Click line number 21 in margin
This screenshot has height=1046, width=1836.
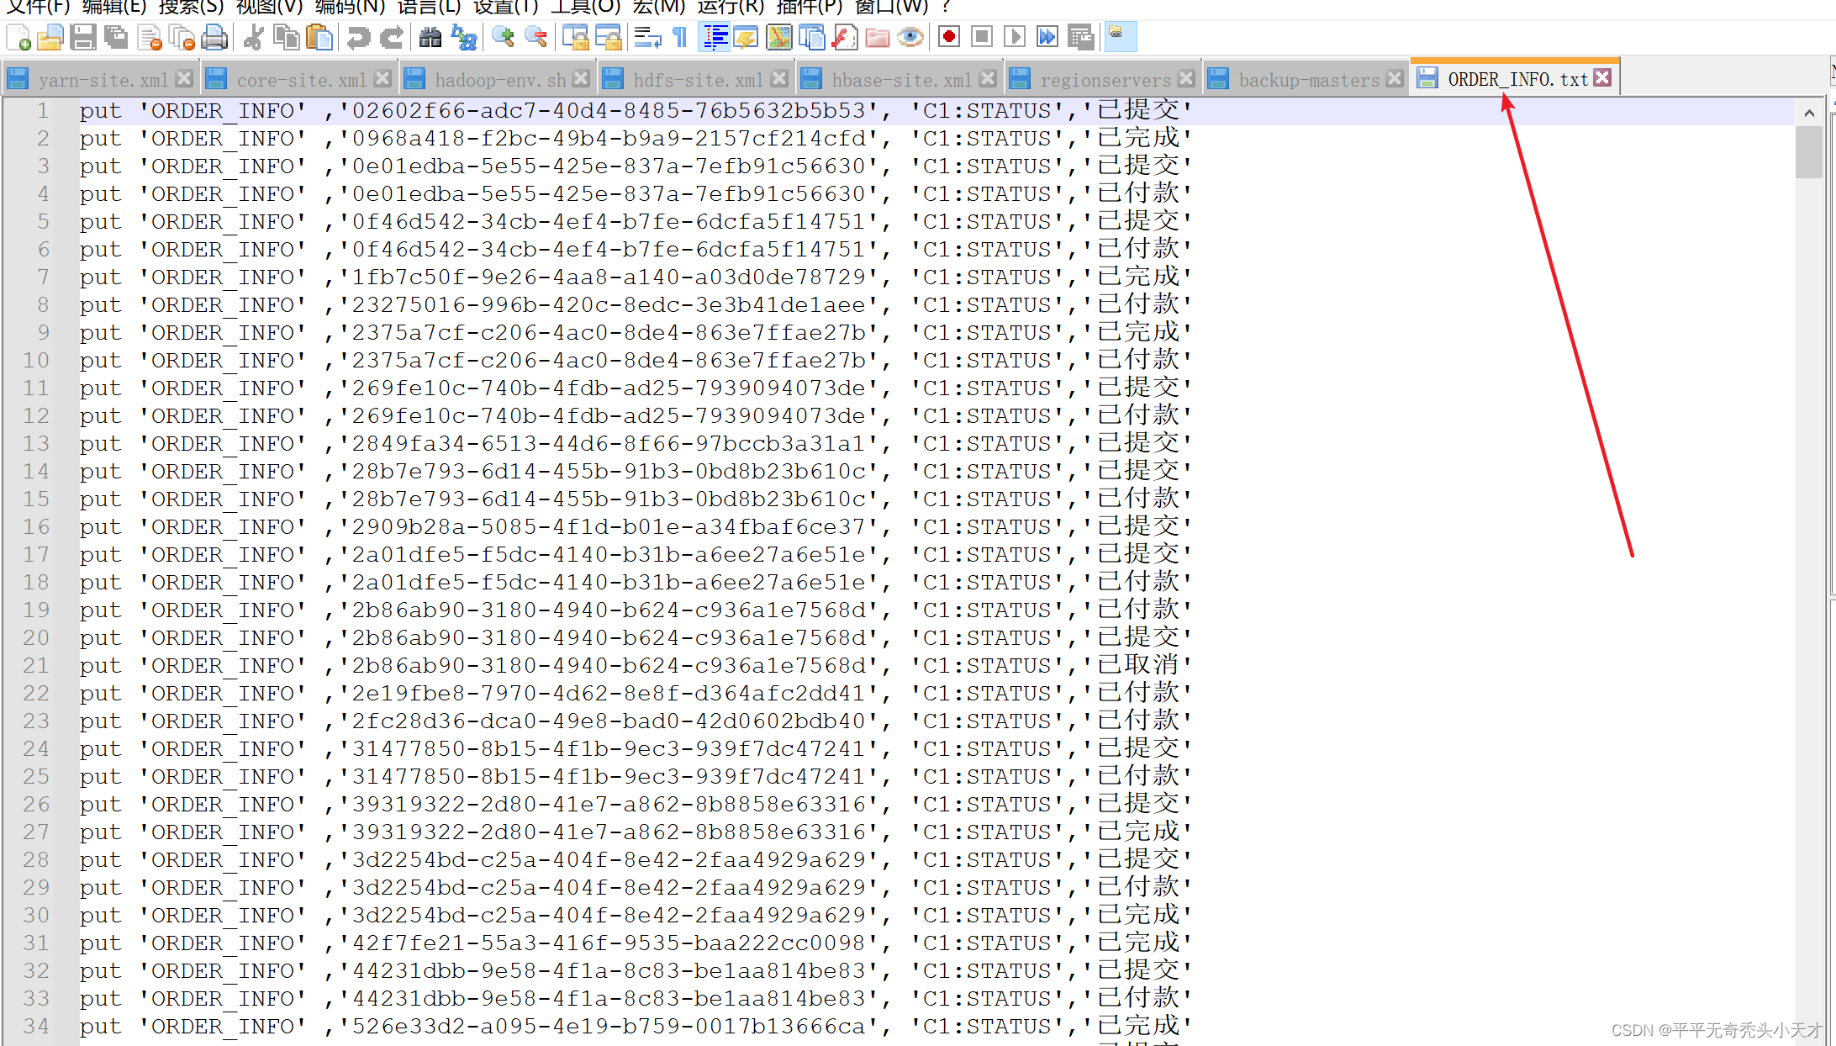[x=36, y=665]
